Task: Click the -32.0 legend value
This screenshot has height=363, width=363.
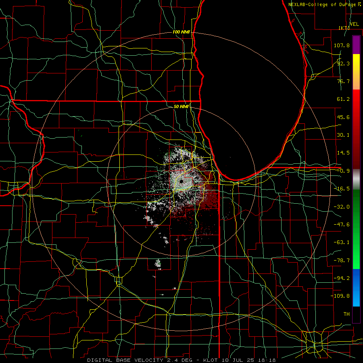Action: click(x=342, y=207)
